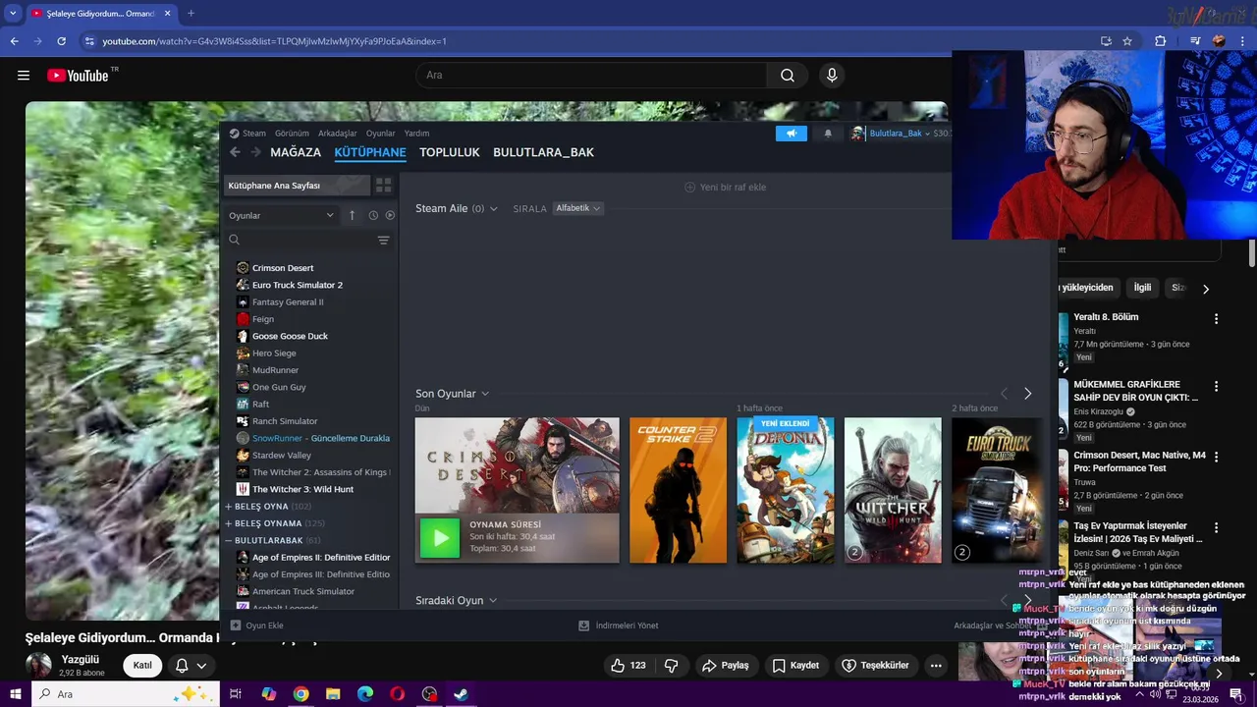
Task: Open YouTube hamburger guide menu
Action: [24, 76]
